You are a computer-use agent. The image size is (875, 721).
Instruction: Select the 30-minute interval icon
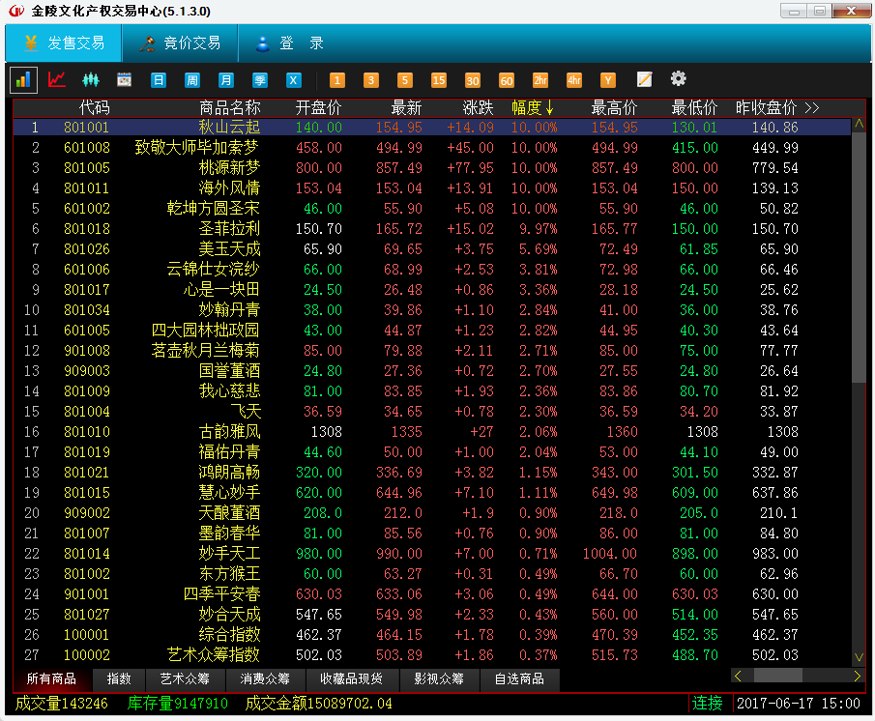click(473, 80)
